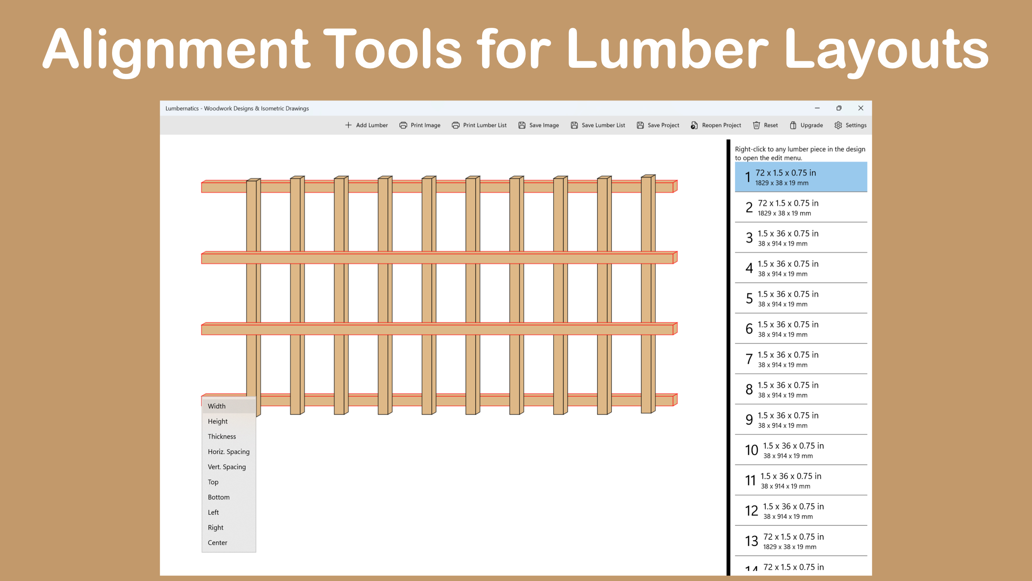Choose Vert. Spacing menu entry
Viewport: 1032px width, 581px height.
[x=227, y=467]
